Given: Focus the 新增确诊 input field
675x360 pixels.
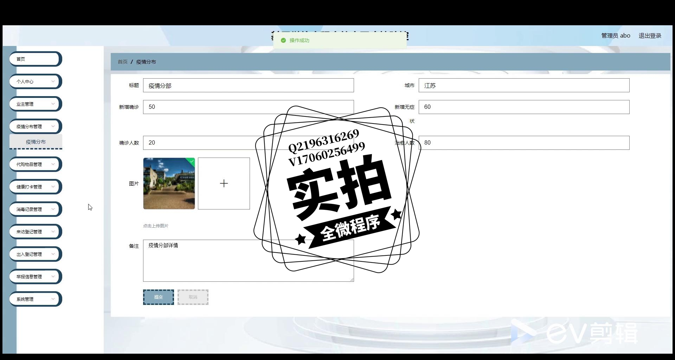Looking at the screenshot, I should (x=248, y=107).
